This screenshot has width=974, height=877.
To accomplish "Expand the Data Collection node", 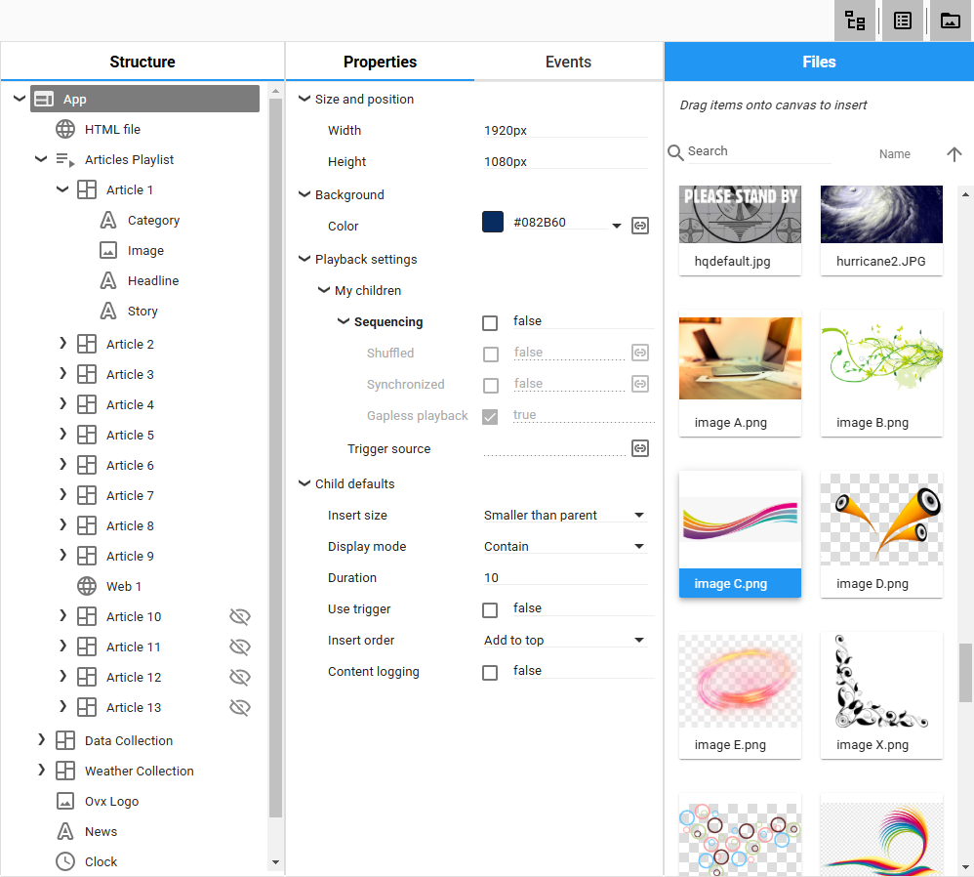I will (x=41, y=739).
